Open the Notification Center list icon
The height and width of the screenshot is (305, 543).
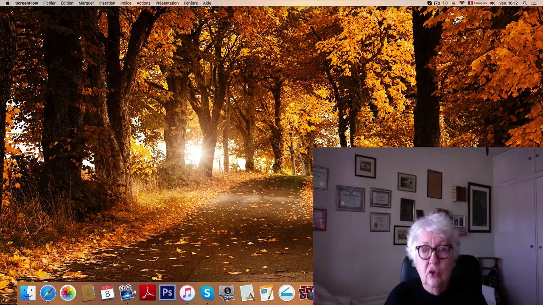[534, 3]
